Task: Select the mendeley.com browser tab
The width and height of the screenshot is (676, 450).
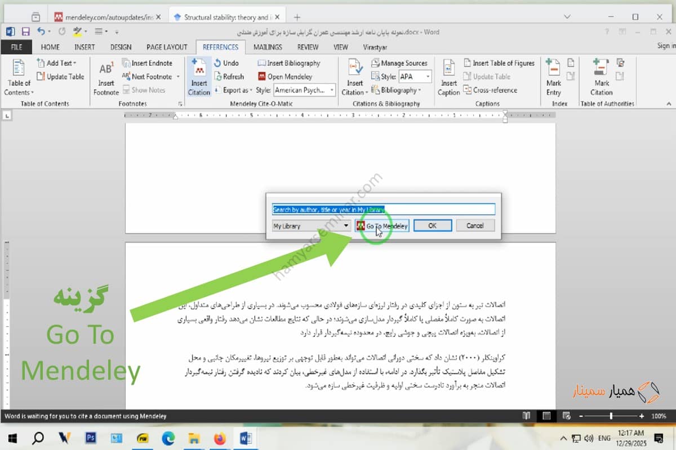Action: click(107, 17)
